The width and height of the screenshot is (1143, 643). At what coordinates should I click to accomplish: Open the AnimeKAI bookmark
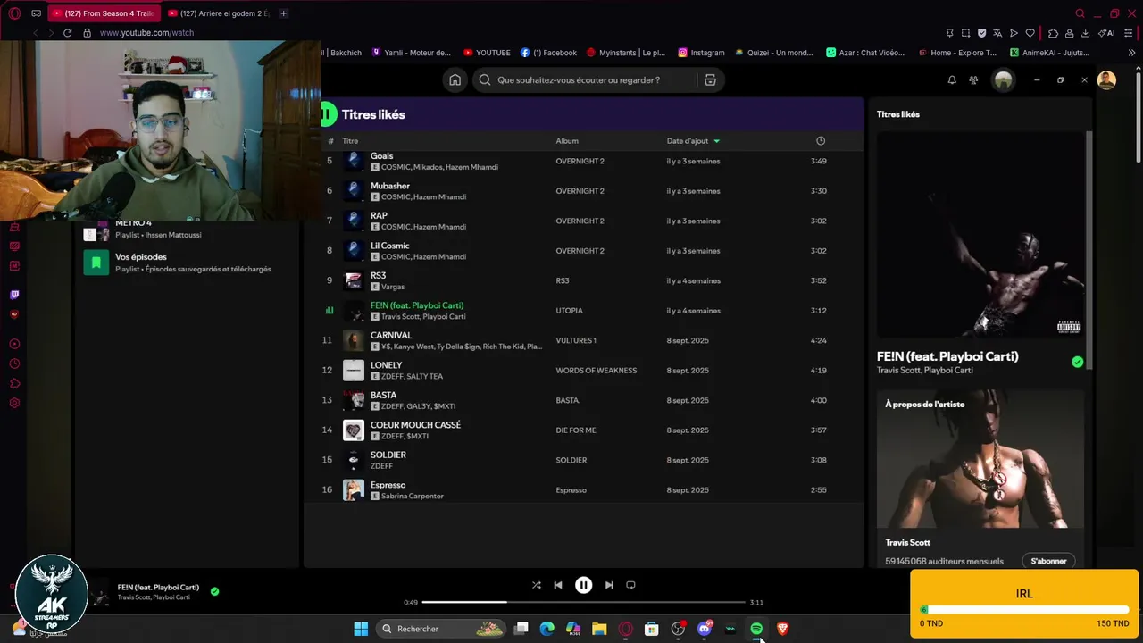[1049, 53]
